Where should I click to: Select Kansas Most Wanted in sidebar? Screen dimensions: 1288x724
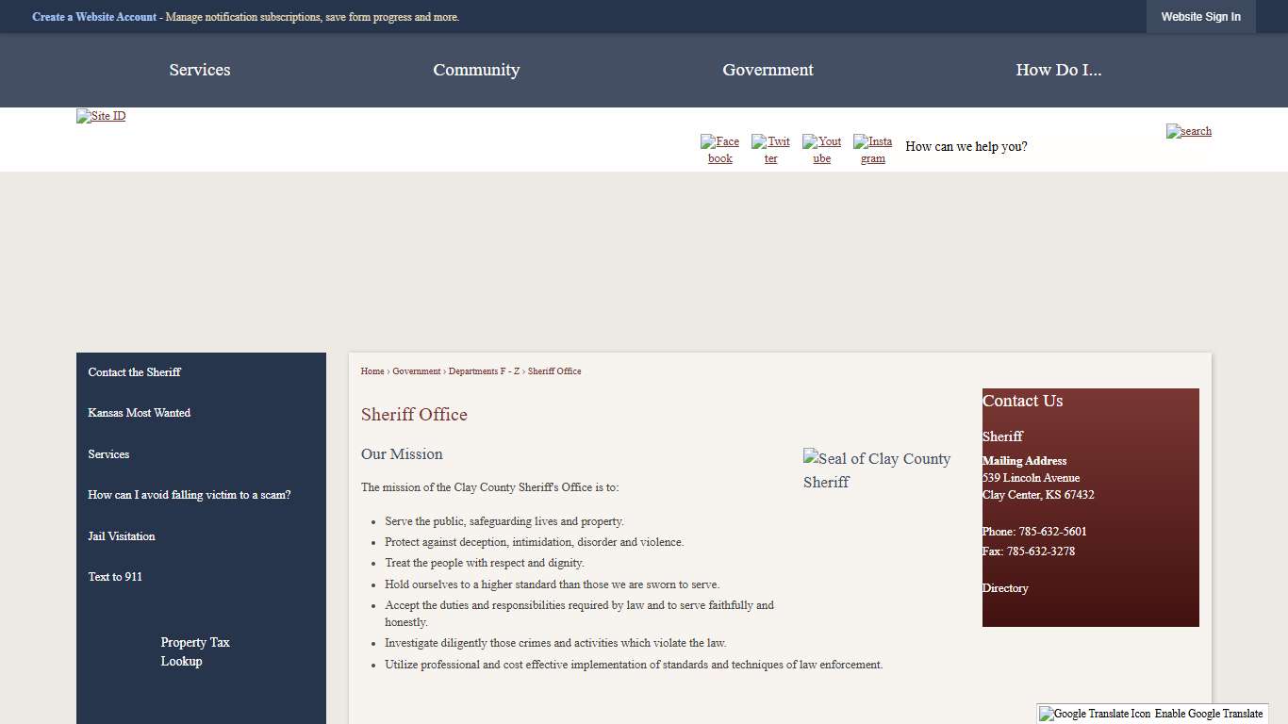(140, 413)
